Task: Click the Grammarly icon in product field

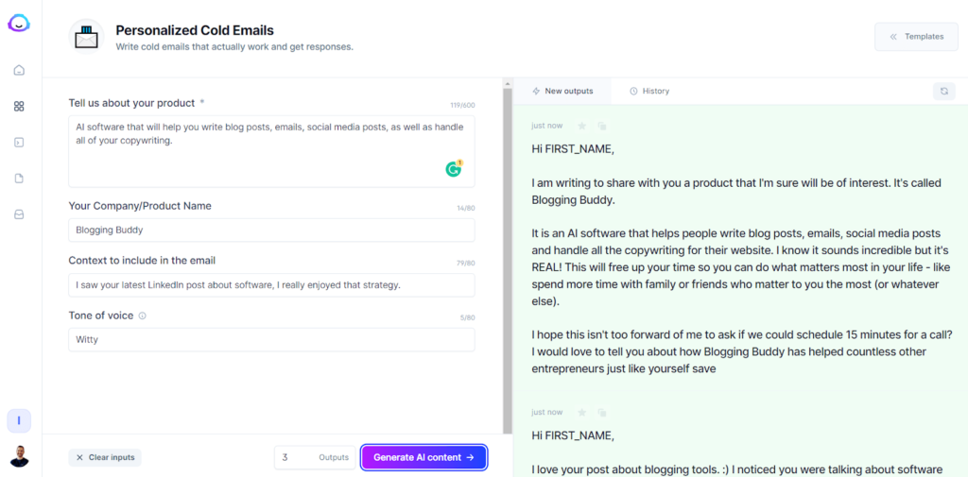Action: coord(454,169)
